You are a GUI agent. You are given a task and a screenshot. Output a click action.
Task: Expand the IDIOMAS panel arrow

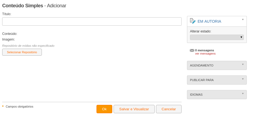(x=243, y=94)
